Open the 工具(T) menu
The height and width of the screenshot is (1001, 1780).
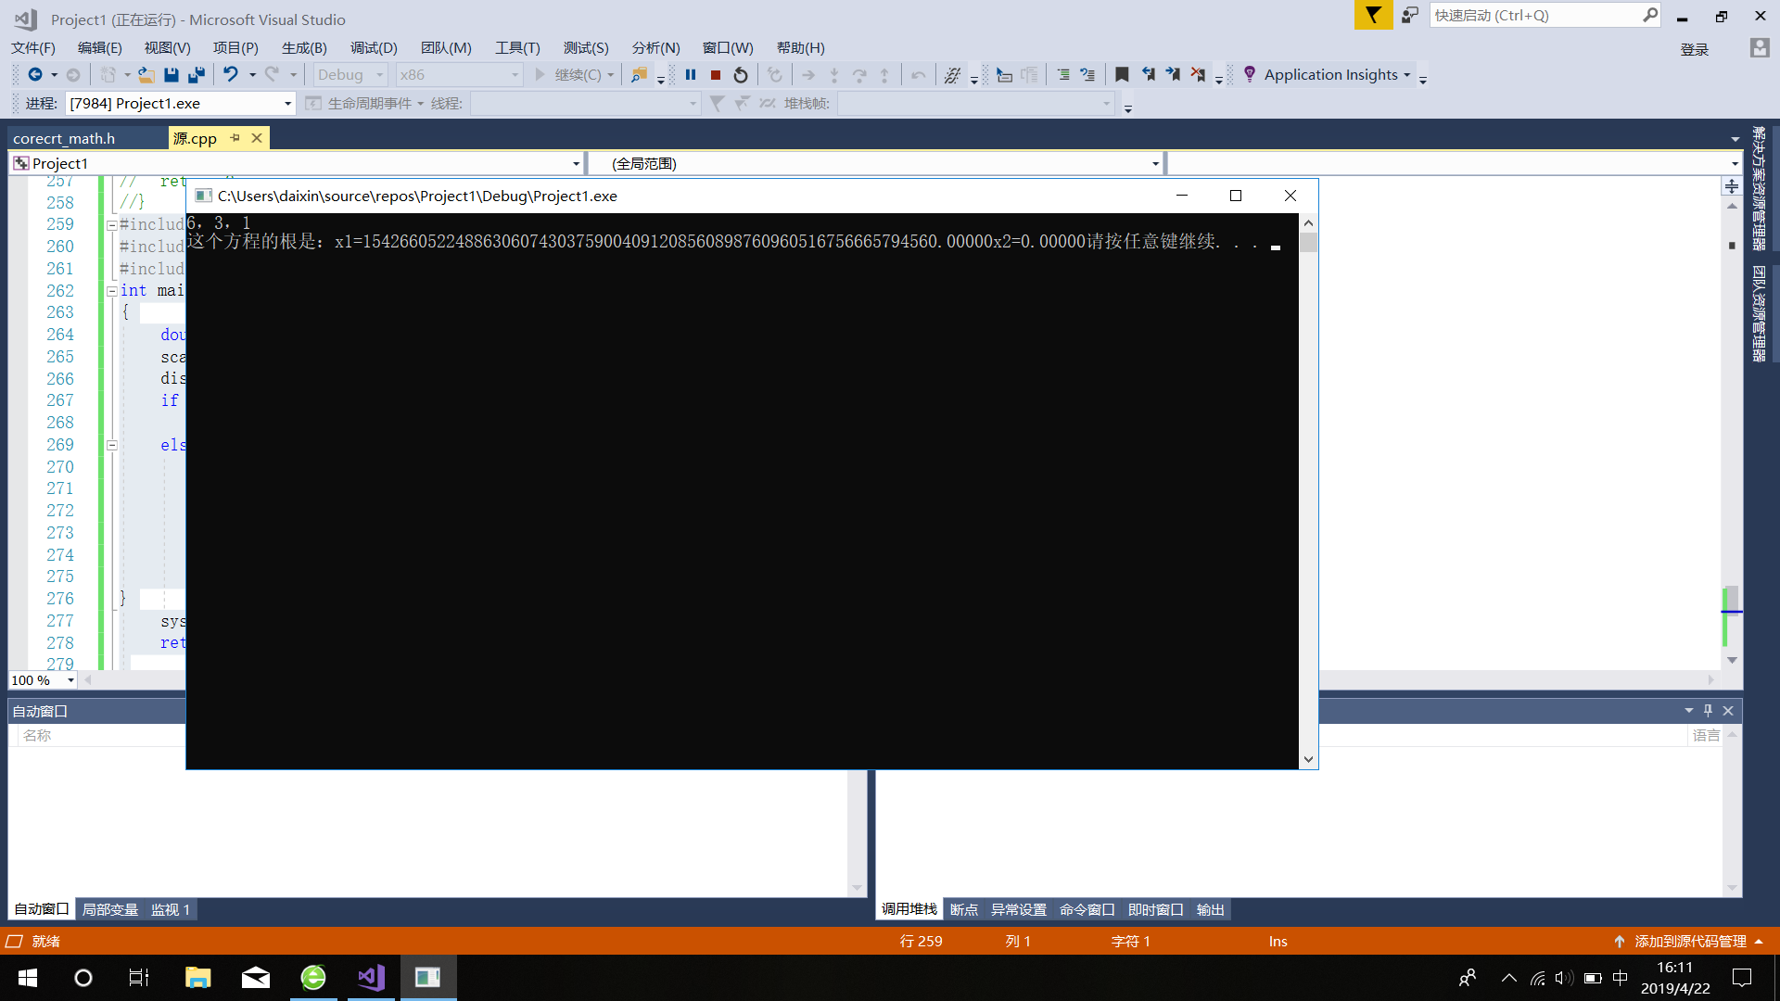click(x=517, y=48)
